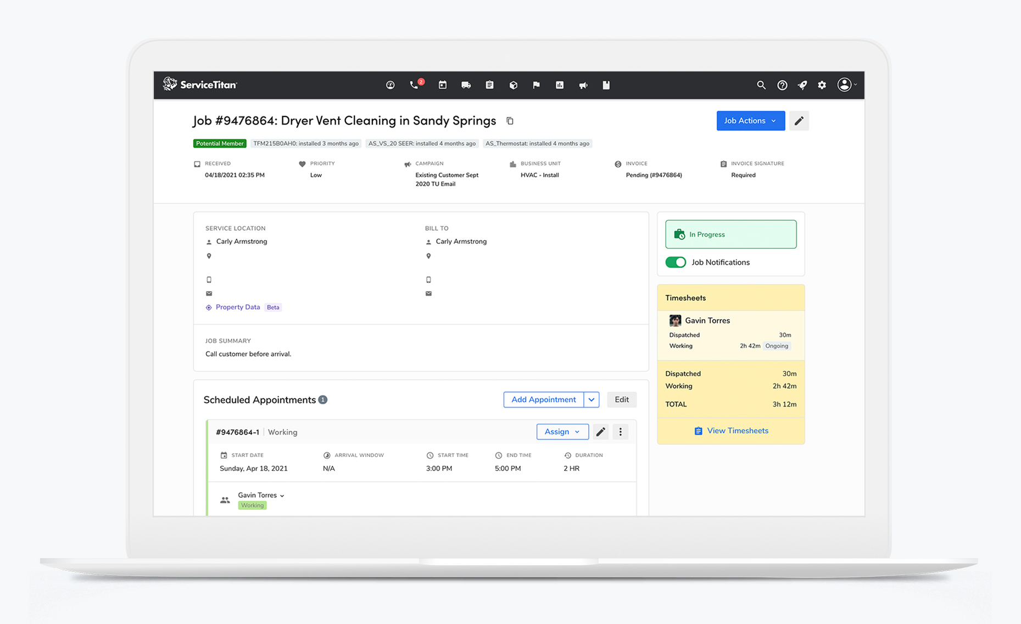Open the Job Actions dropdown
Screen dimensions: 1021x624
[x=750, y=121]
